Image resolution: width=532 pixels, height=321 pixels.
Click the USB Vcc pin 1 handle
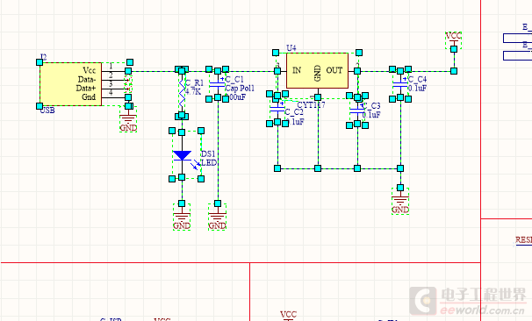pos(128,71)
